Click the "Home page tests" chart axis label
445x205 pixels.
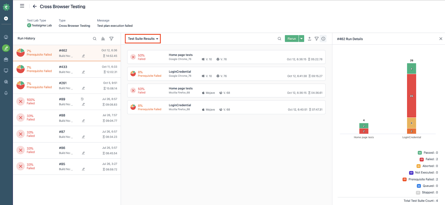pos(364,137)
